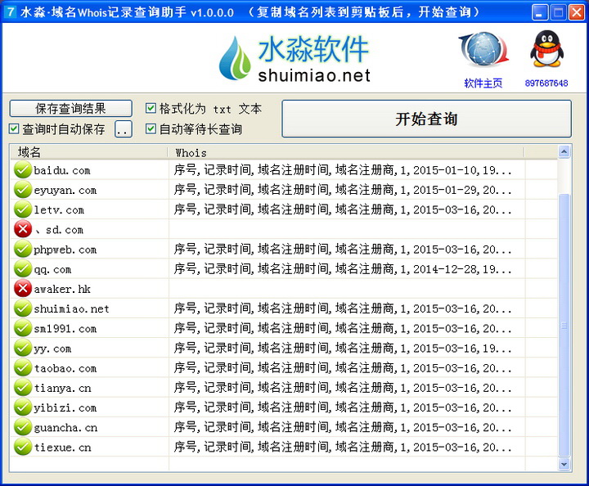This screenshot has height=486, width=589.
Task: Click green check icon beside letv.com
Action: click(x=23, y=209)
